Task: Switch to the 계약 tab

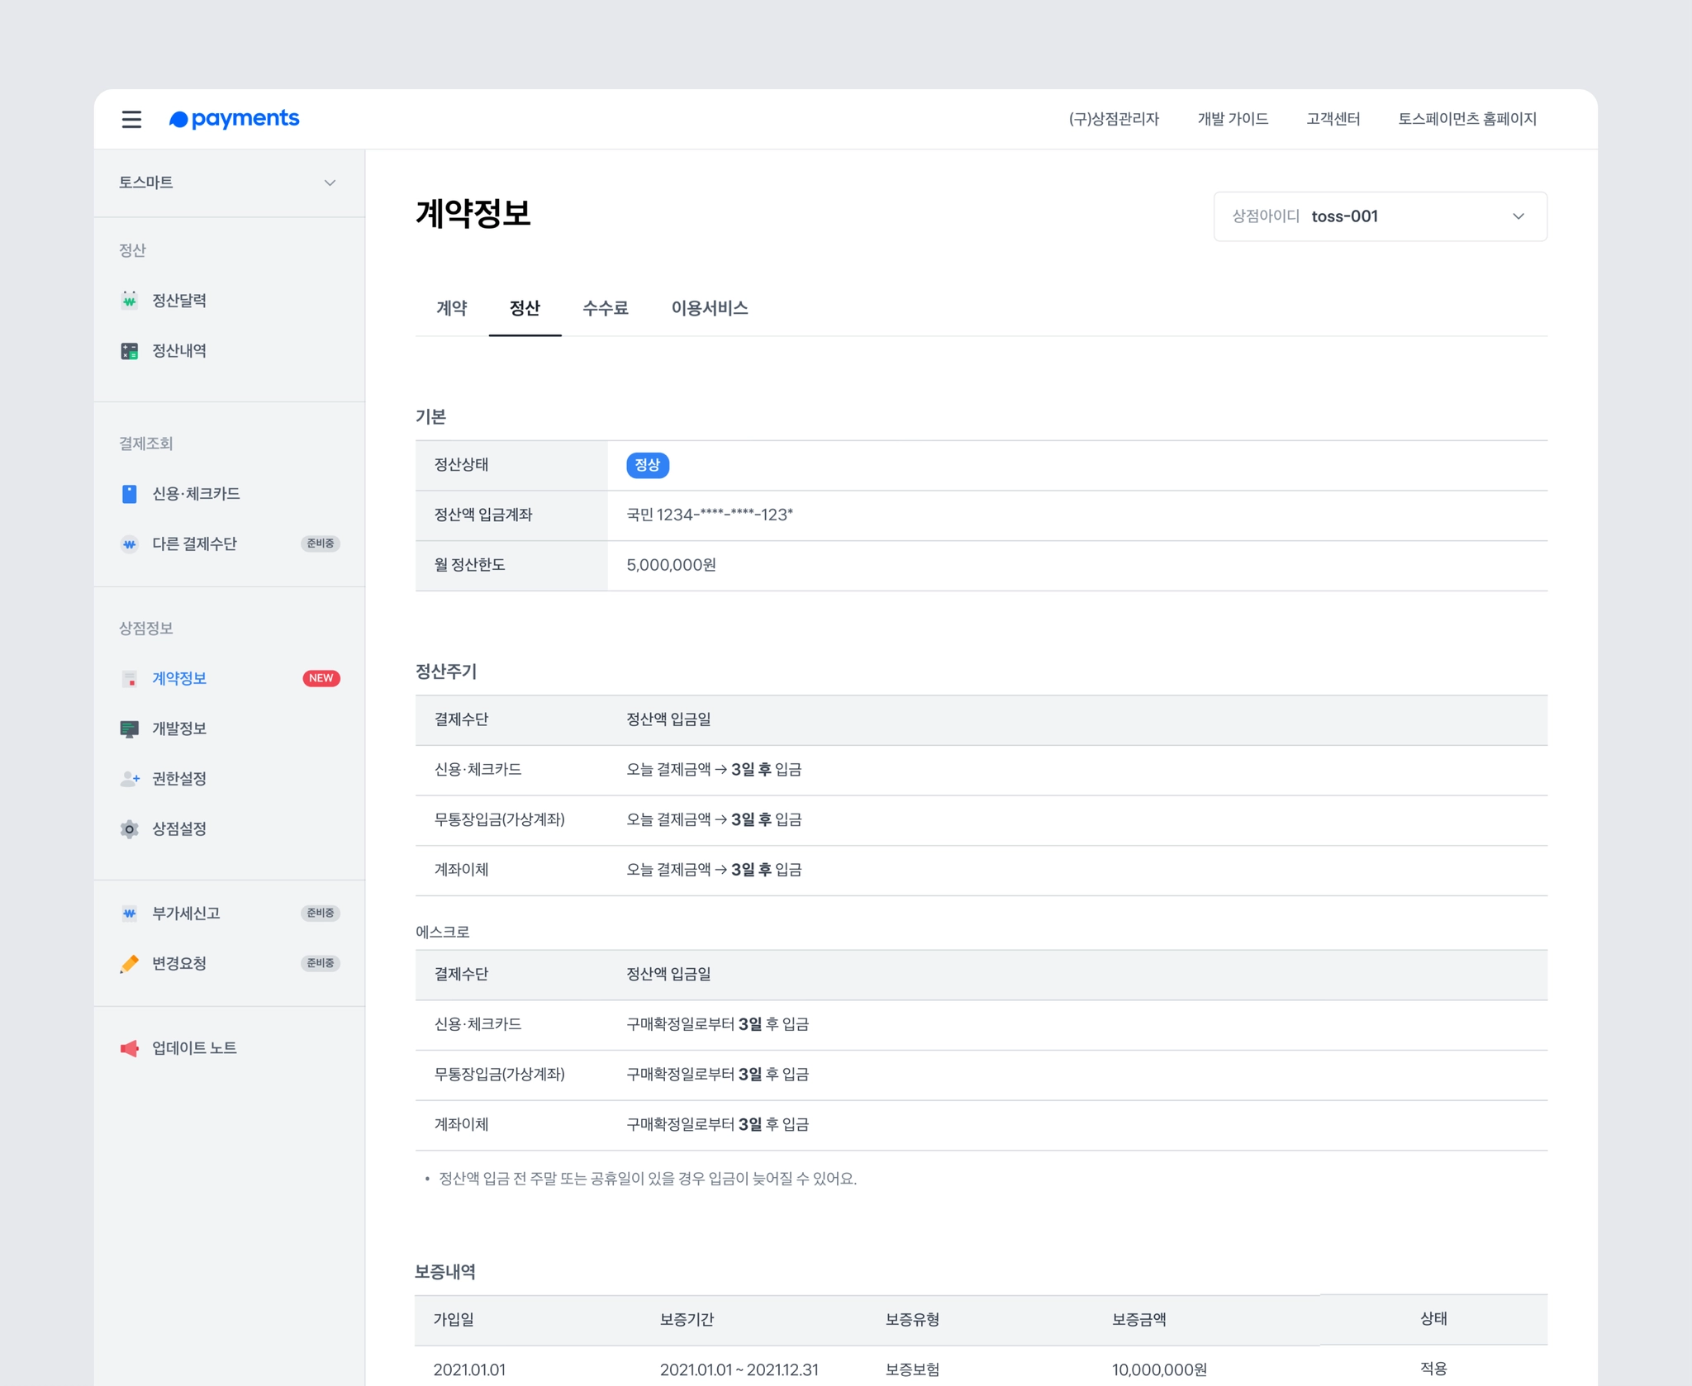Action: [451, 308]
